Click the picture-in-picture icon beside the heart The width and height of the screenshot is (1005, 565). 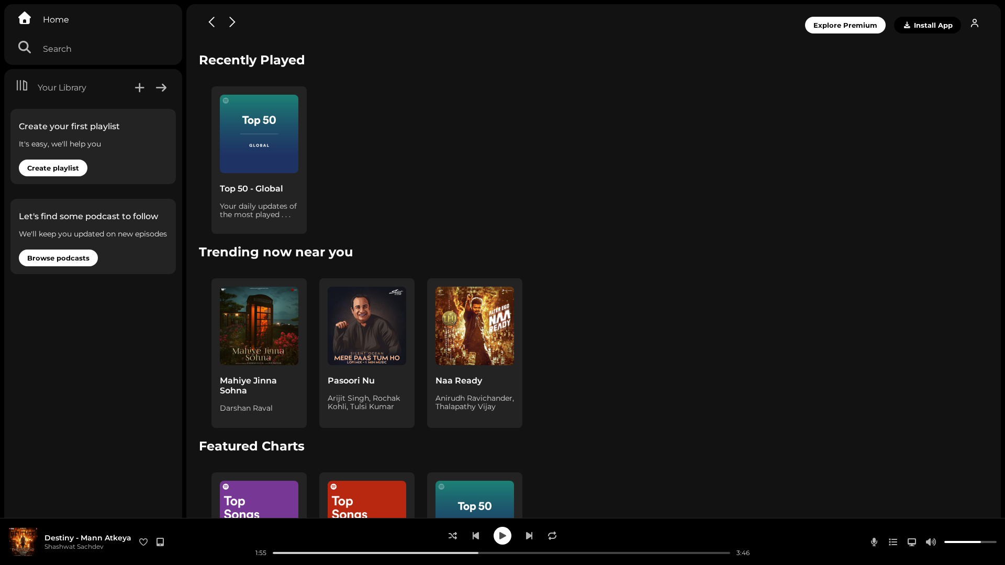160,542
